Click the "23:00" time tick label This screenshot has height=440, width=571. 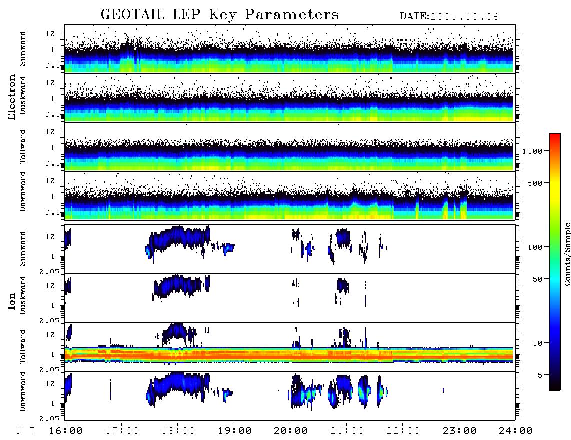460,431
